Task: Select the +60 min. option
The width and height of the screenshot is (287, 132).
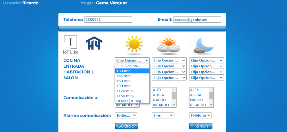Action: 132,81
